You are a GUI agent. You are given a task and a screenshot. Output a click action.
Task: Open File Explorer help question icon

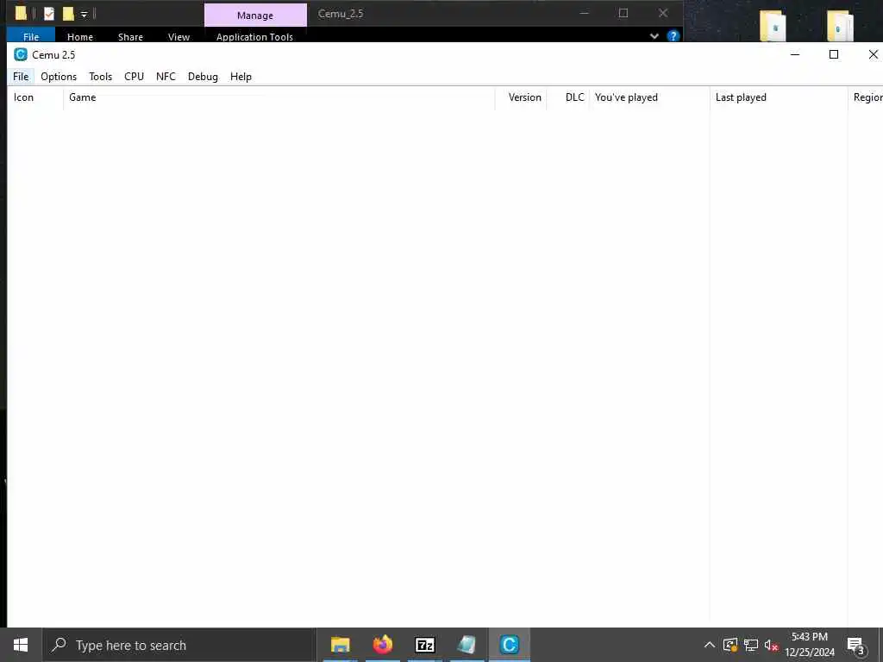coord(673,36)
